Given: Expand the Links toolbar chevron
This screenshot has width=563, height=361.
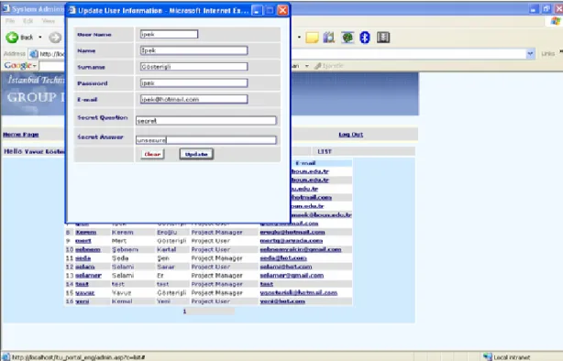Looking at the screenshot, I should (561, 52).
